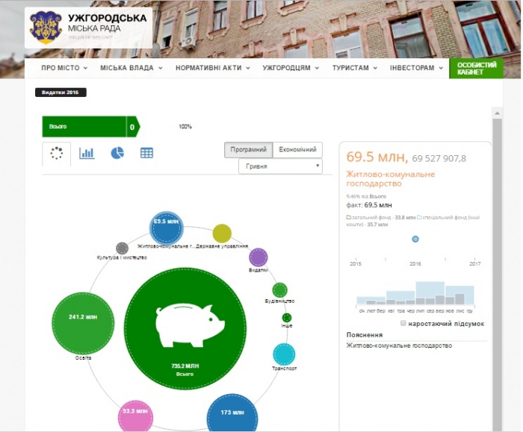
Task: Expand the УЖГОРОДЦЯМ menu
Action: coord(291,68)
